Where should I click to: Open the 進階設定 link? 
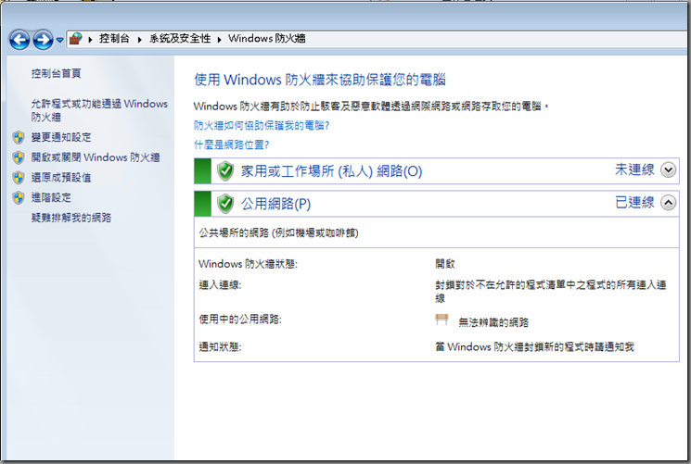point(51,197)
